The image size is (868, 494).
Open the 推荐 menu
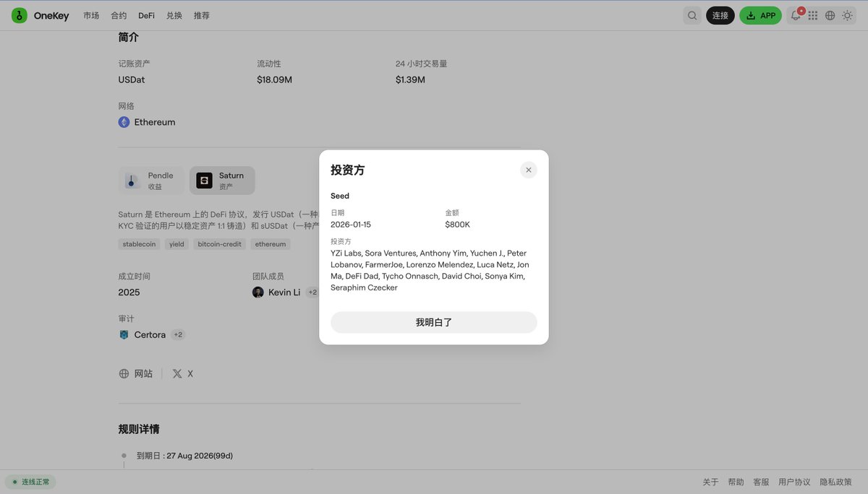coord(202,15)
